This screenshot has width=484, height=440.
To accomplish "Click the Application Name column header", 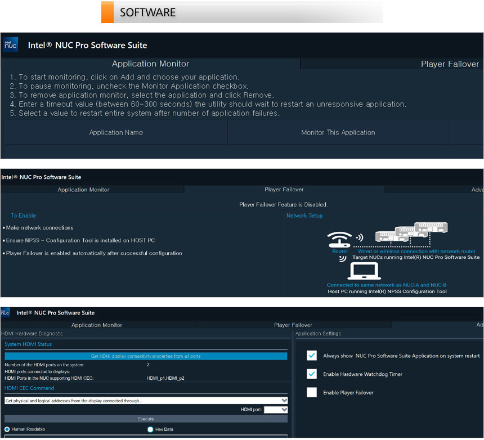I will 116,132.
